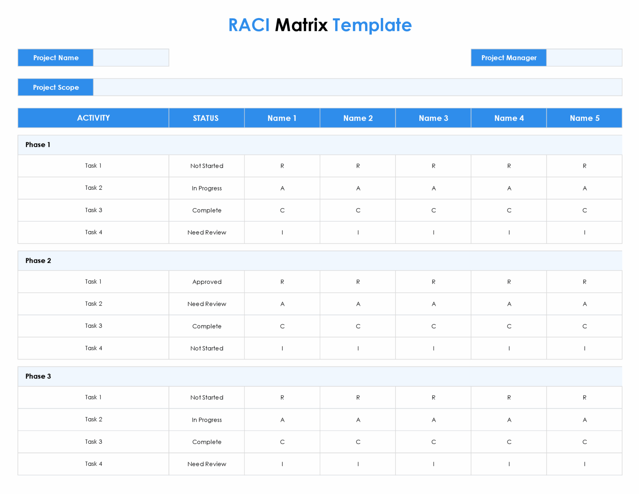
Task: Select the C cell under Name 5 for Phase 3 Task 3
Action: tap(584, 442)
